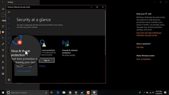This screenshot has height=95, width=169.
Task: Open Backup icon in Settings sidebar
Action: point(3,38)
